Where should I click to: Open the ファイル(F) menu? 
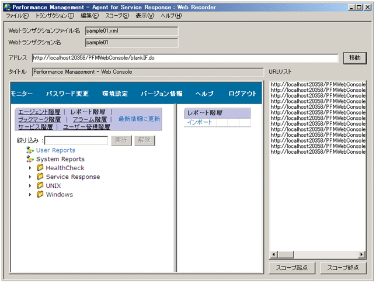tap(18, 16)
